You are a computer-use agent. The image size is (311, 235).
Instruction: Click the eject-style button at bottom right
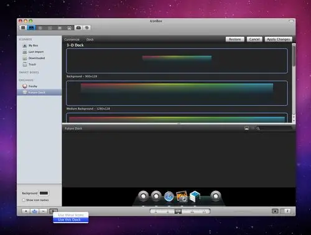275,211
